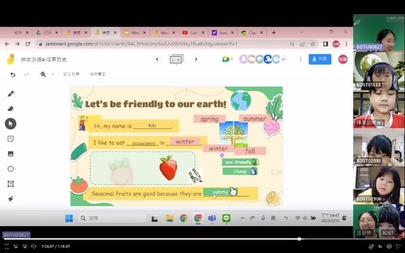Select the Eraser tool
The image size is (405, 253).
pos(11,109)
